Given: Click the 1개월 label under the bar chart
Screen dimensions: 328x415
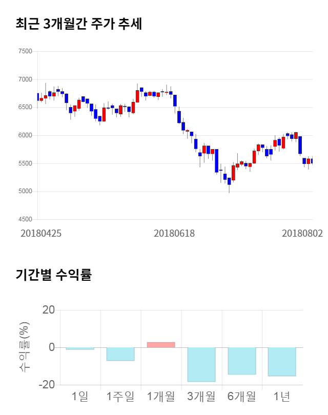Looking at the screenshot, I should [161, 396].
